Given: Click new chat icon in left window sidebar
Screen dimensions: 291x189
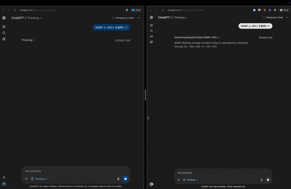Looking at the screenshot, I should pos(4,27).
